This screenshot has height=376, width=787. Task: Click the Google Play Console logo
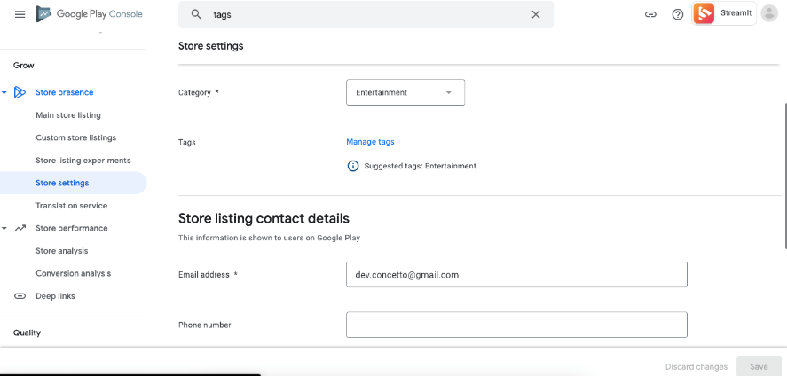[89, 14]
